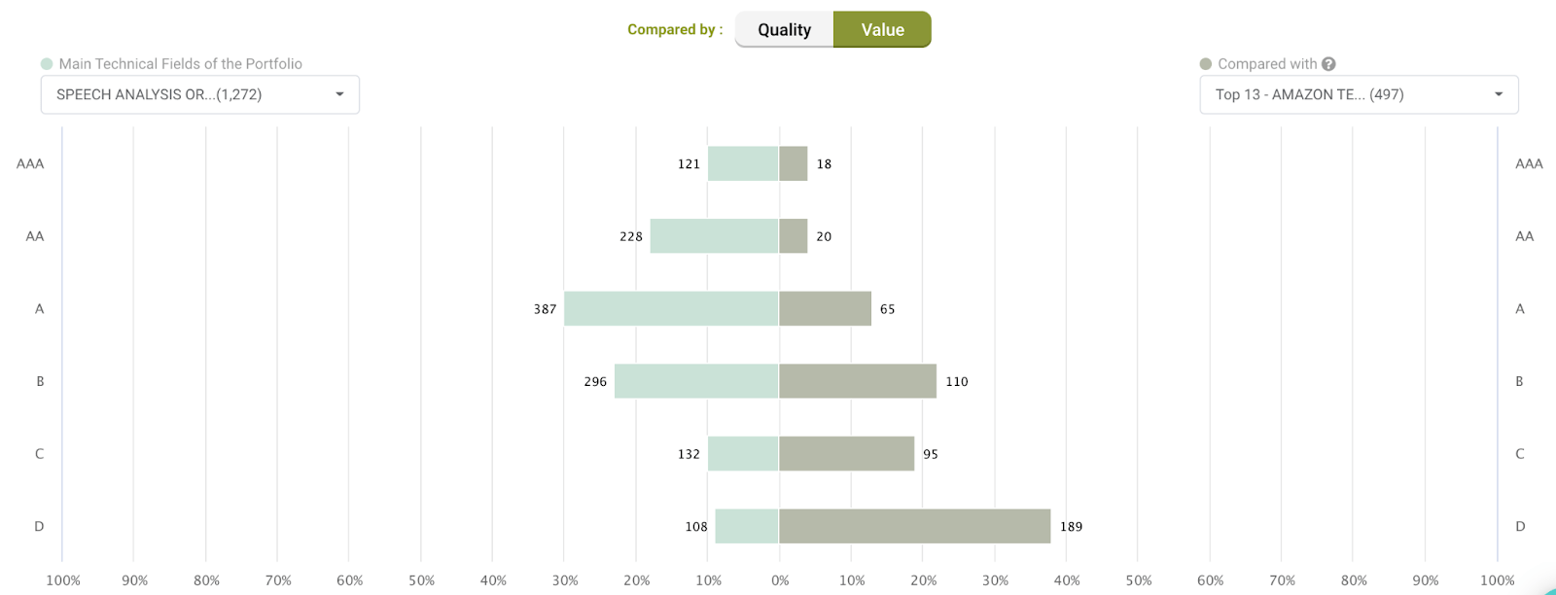Click the arrow on the Compared with dropdown
Image resolution: width=1556 pixels, height=595 pixels.
coord(1499,94)
